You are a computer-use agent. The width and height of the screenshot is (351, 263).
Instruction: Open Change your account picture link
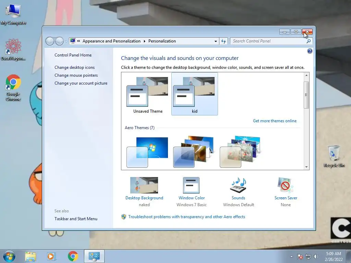81,83
